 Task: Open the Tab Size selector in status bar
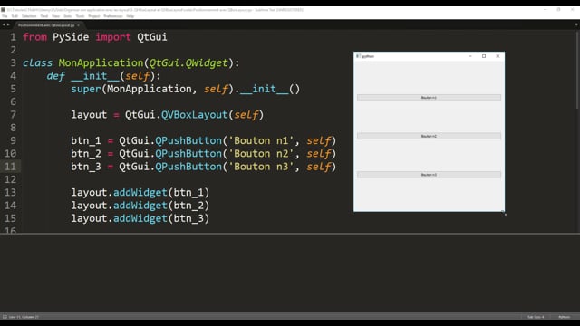point(536,317)
